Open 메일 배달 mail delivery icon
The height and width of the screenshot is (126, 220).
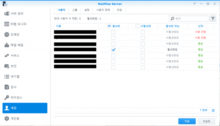pyautogui.click(x=7, y=45)
